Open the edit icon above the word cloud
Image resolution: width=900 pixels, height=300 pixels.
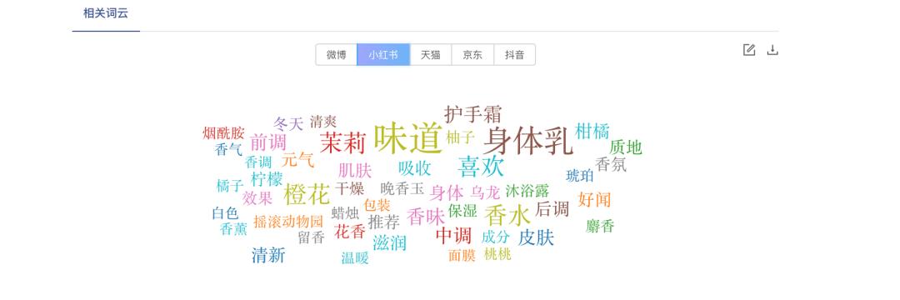coord(748,50)
